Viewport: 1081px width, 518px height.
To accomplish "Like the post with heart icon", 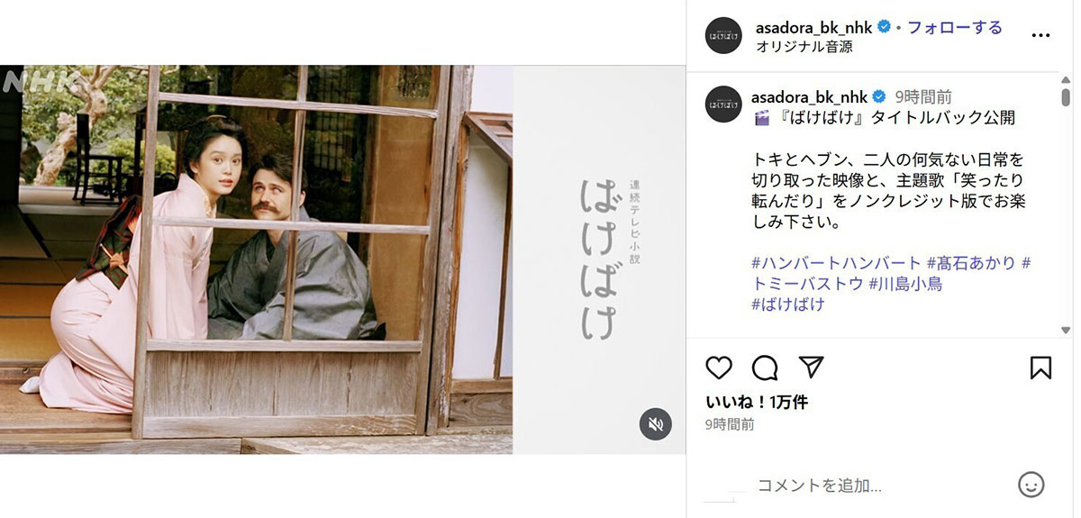I will [719, 368].
